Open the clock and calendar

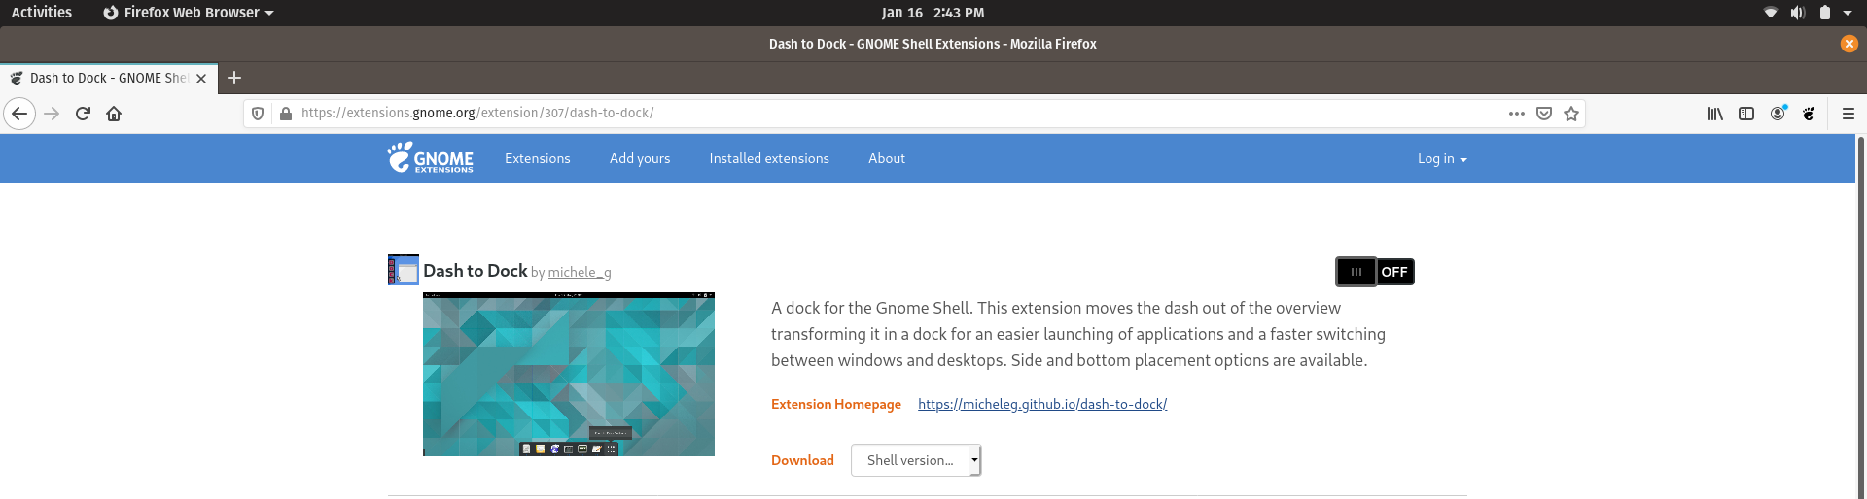933,13
